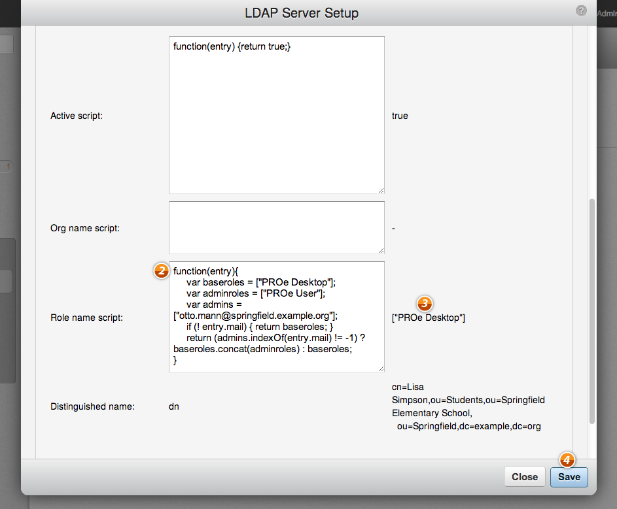
Task: Grab the Active script textarea resize handle
Action: point(381,190)
